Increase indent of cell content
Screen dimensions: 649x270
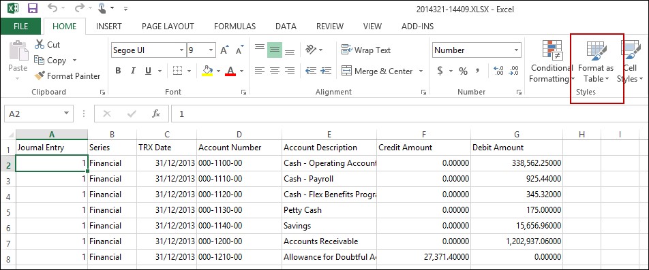point(326,71)
